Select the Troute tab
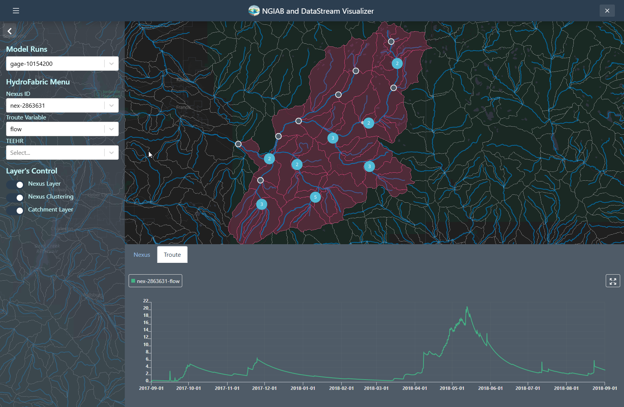Viewport: 624px width, 407px height. 172,254
